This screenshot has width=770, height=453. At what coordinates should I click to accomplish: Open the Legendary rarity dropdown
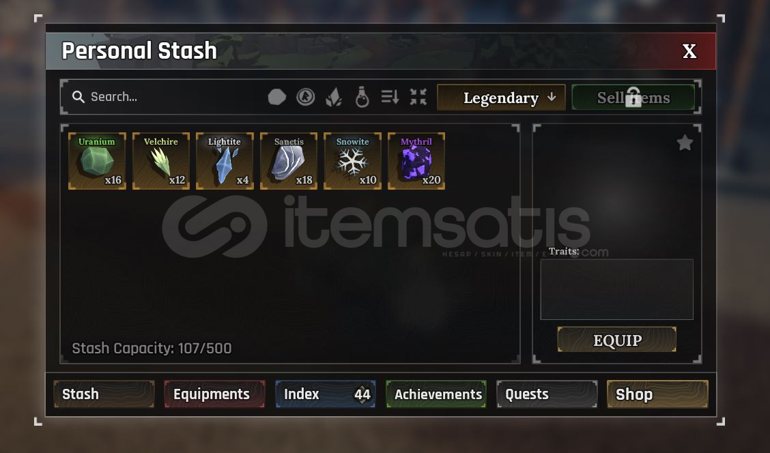(x=501, y=97)
